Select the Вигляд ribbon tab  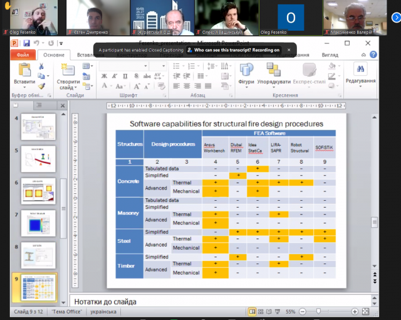[330, 55]
